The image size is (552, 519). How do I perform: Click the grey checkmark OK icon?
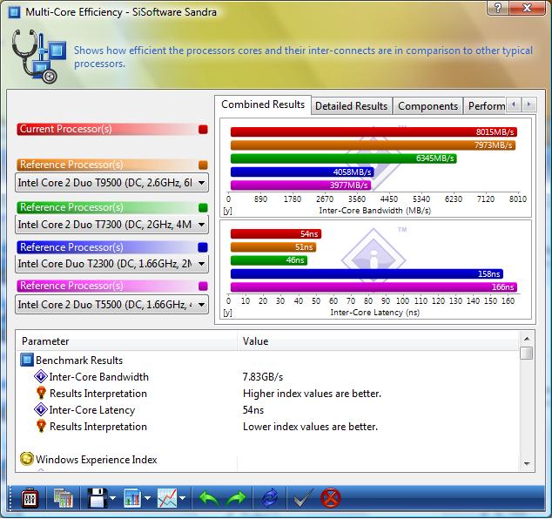tap(303, 498)
